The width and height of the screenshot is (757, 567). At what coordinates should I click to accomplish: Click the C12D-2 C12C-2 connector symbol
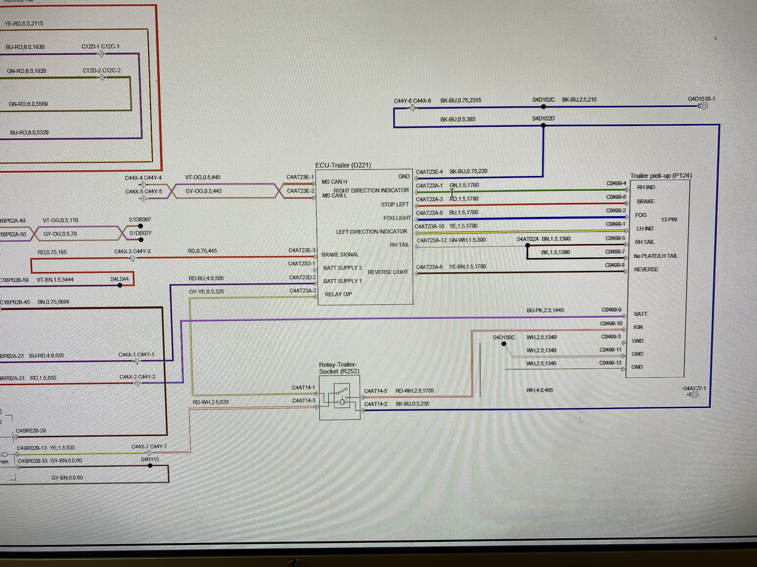[102, 78]
